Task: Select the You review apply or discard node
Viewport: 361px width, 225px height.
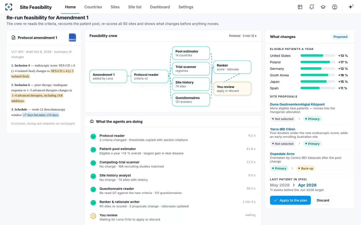Action: (x=232, y=88)
